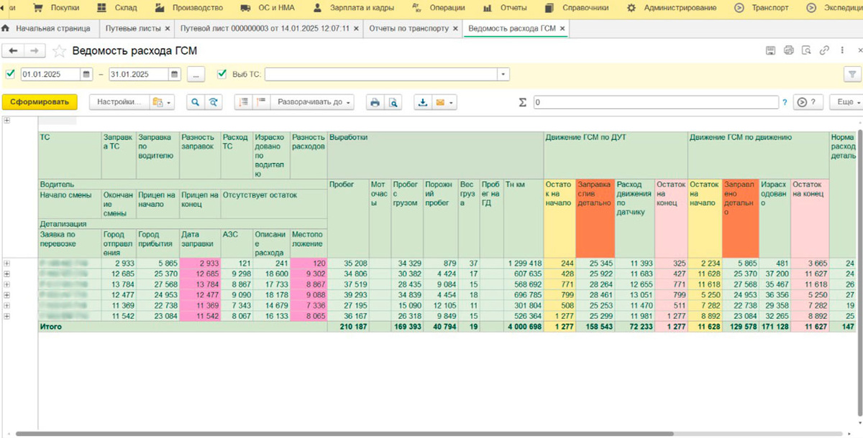The width and height of the screenshot is (863, 438).
Task: Click the print icon in report toolbar
Action: tap(374, 102)
